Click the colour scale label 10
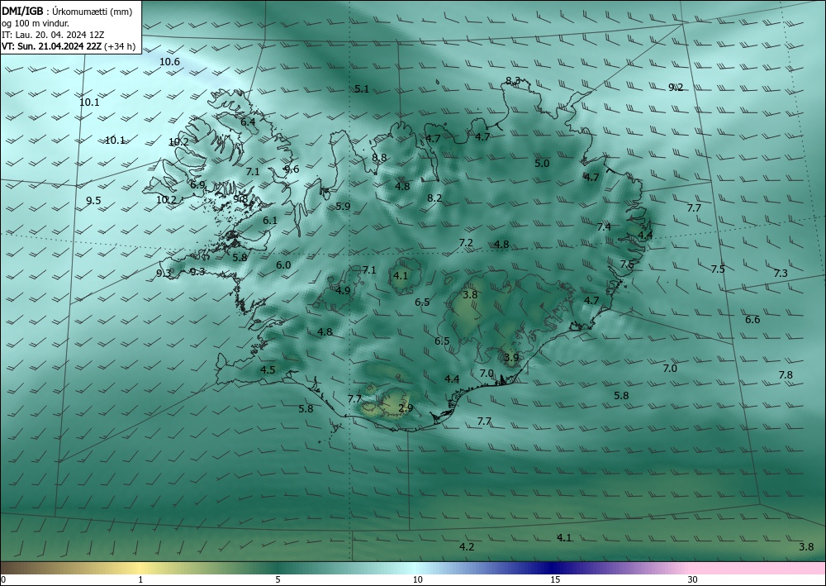This screenshot has width=826, height=586. pos(418,579)
